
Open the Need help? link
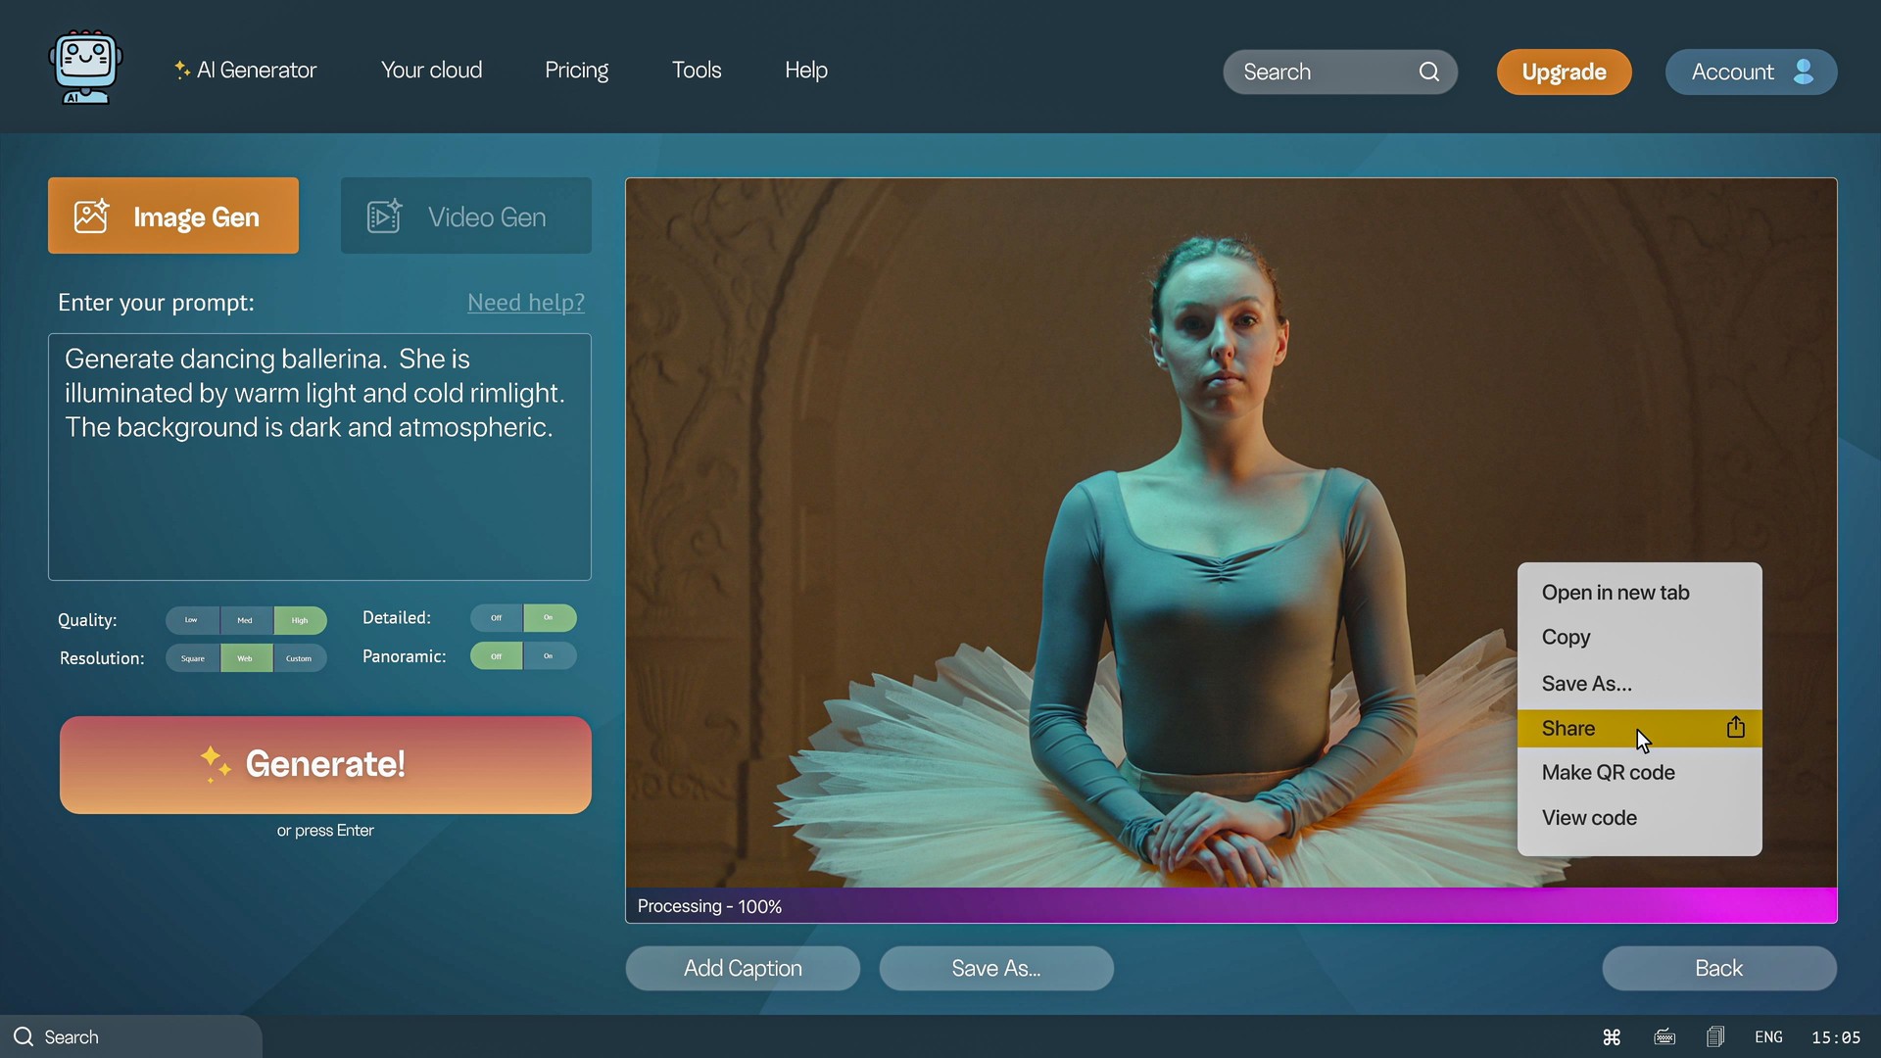pos(525,302)
